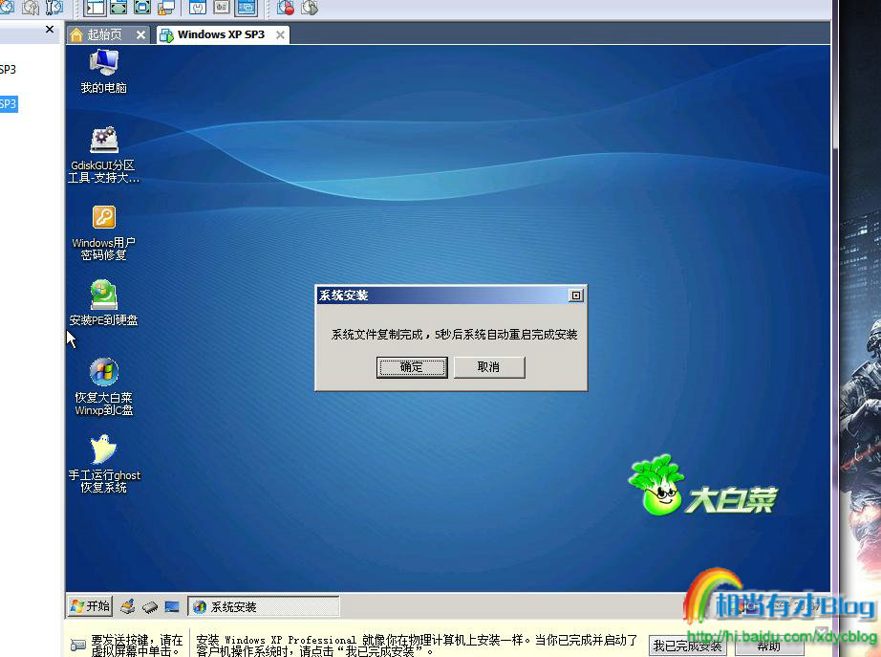Click the disk drive quick launch icon
The height and width of the screenshot is (657, 881).
150,607
